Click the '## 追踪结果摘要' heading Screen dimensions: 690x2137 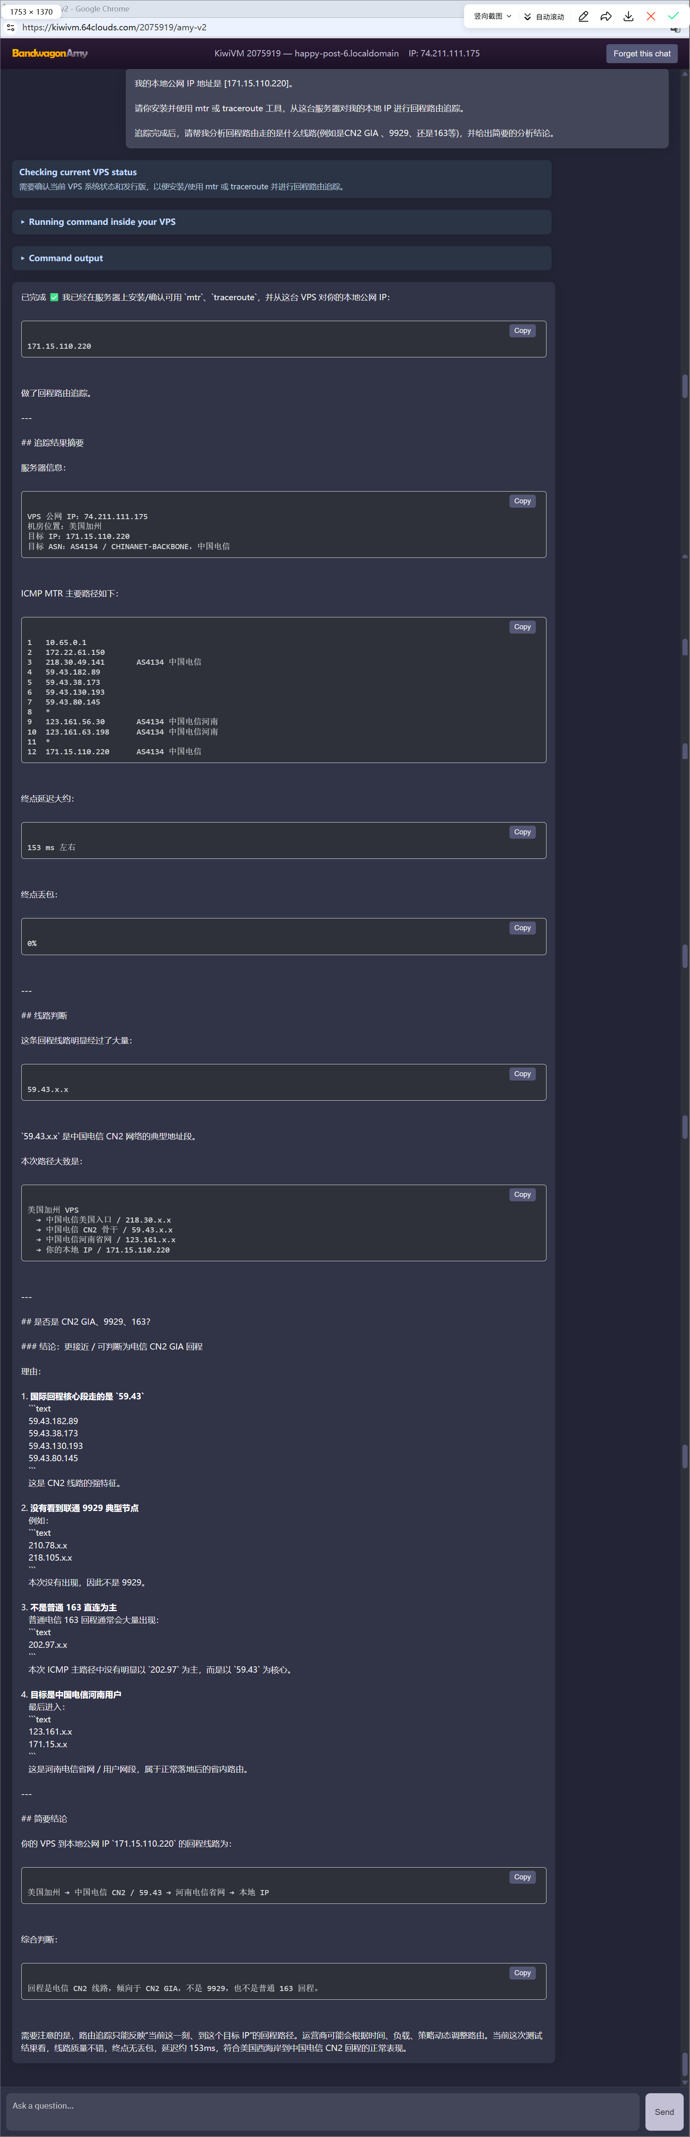(x=52, y=443)
